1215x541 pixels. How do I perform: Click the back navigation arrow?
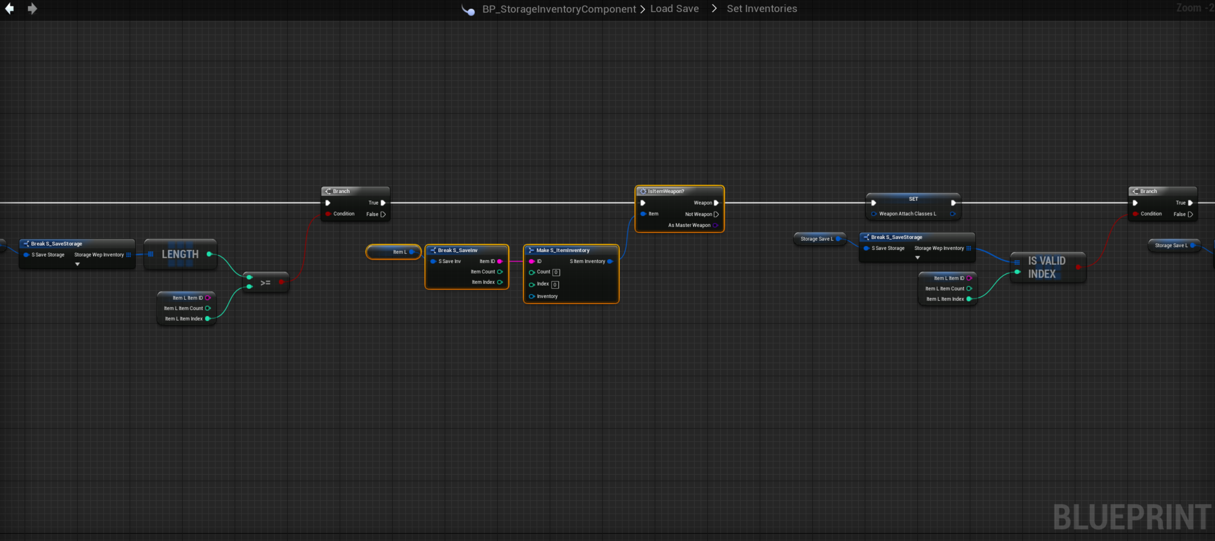coord(9,8)
